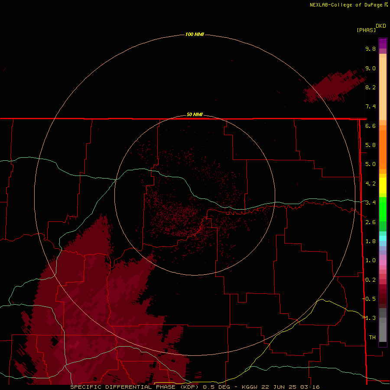Click the 3.4 value on the color scale
The height and width of the screenshot is (390, 390).
(x=370, y=203)
